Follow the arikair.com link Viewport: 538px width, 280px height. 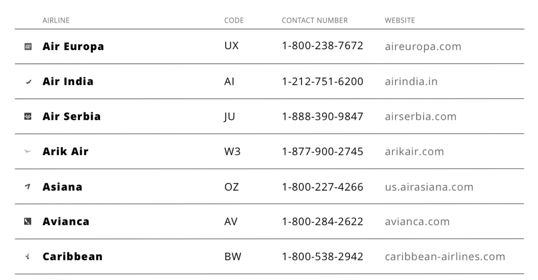[414, 152]
